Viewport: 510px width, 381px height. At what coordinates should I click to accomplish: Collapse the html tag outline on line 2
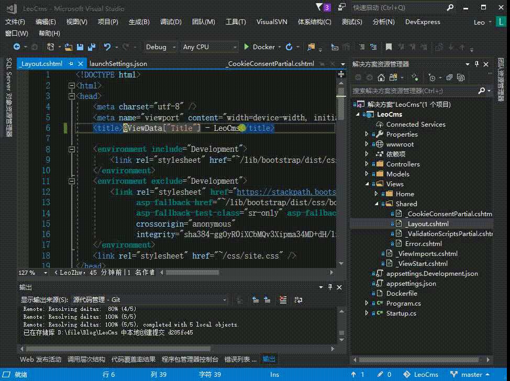[x=72, y=85]
